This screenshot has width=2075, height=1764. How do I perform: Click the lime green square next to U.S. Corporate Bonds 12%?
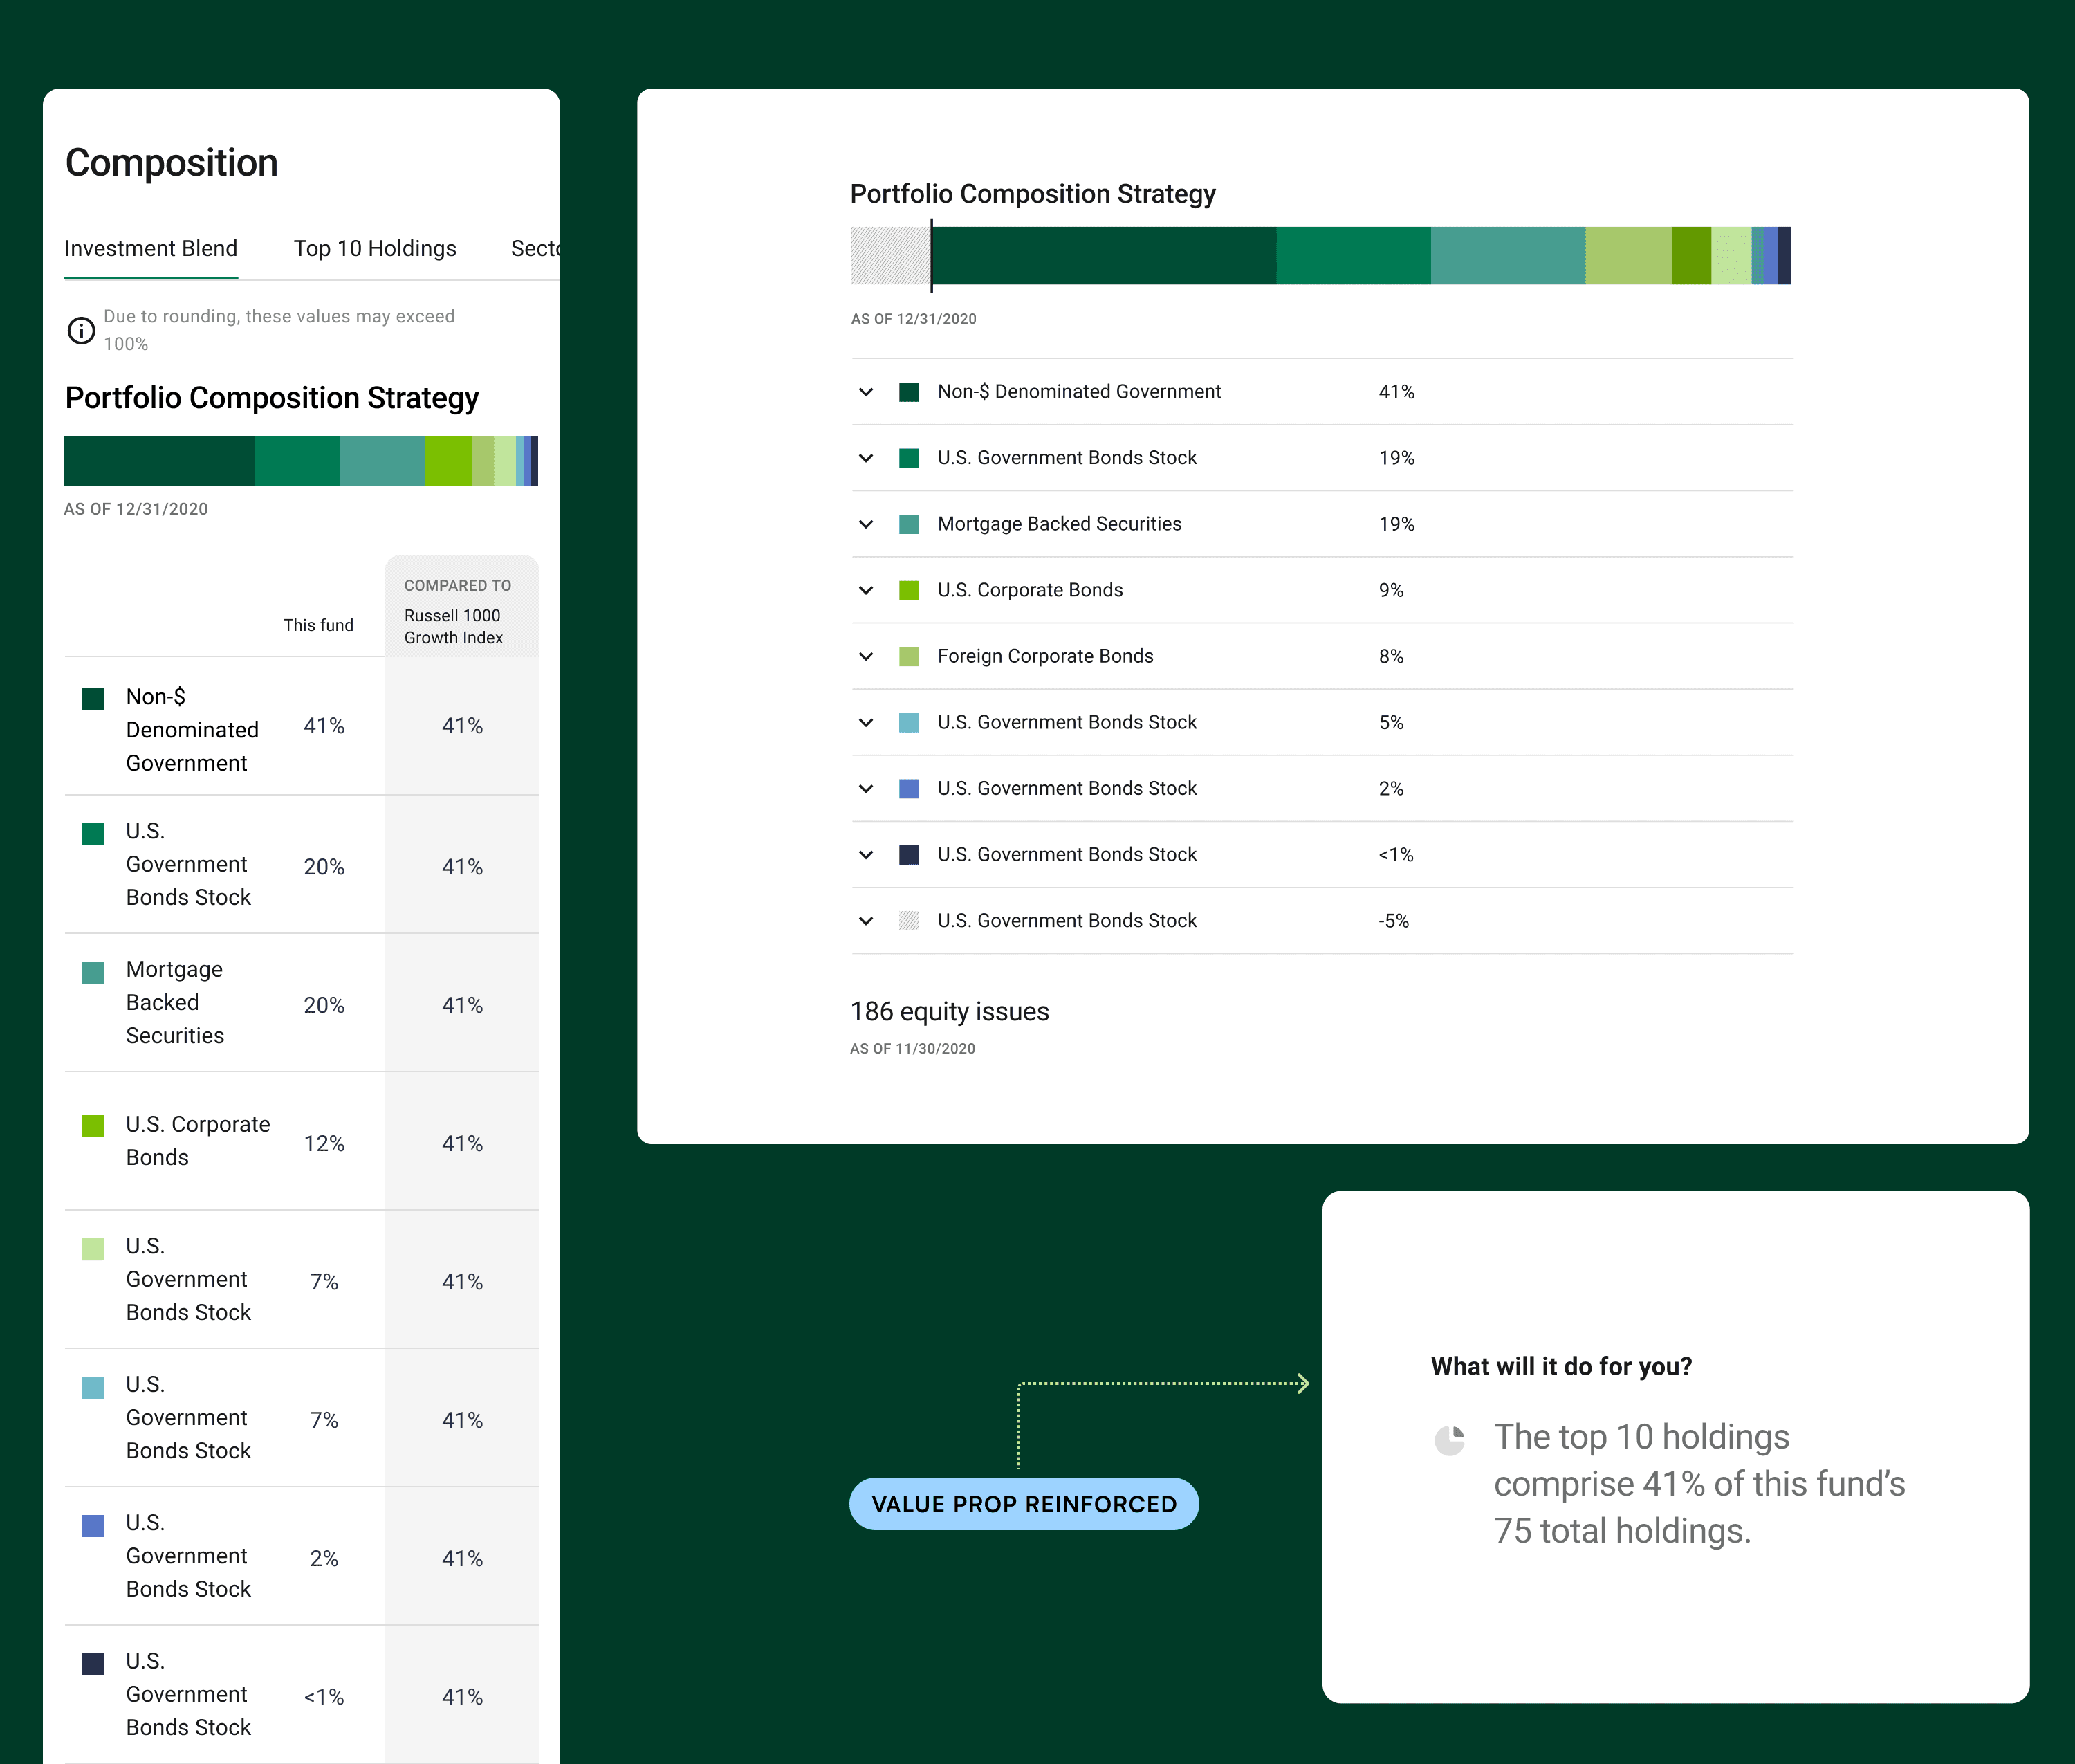pos(92,1126)
